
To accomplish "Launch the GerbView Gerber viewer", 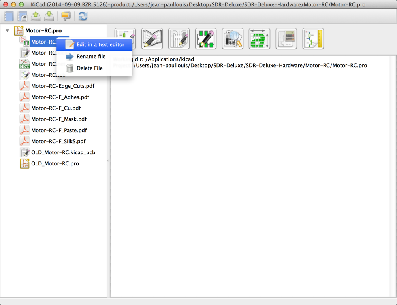I will [233, 39].
